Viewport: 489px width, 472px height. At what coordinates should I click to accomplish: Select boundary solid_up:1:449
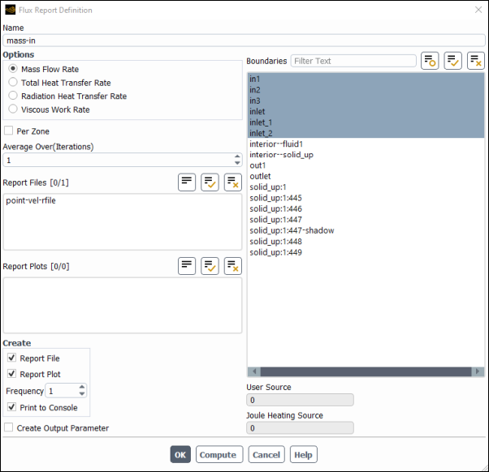tap(366, 252)
